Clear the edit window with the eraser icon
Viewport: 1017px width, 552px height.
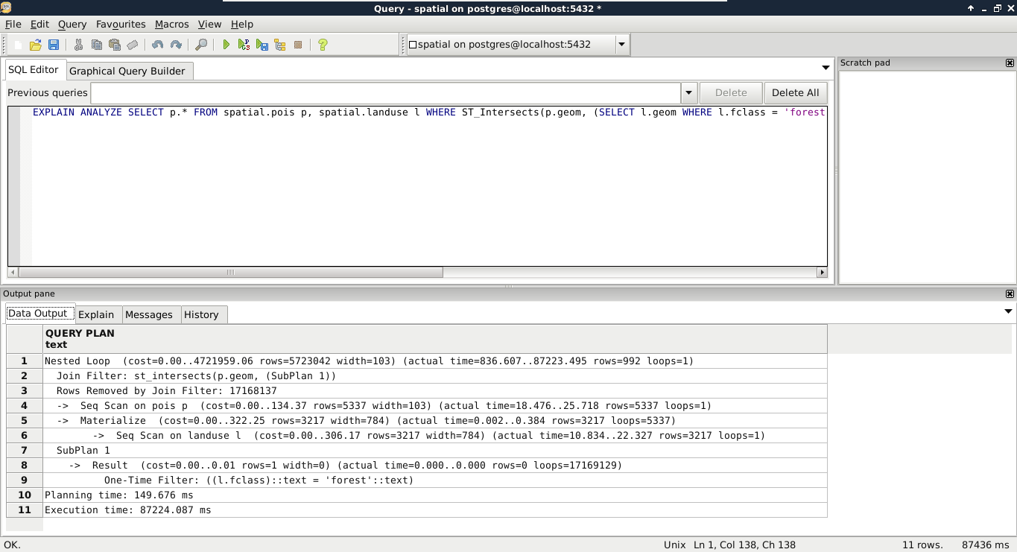click(x=132, y=45)
